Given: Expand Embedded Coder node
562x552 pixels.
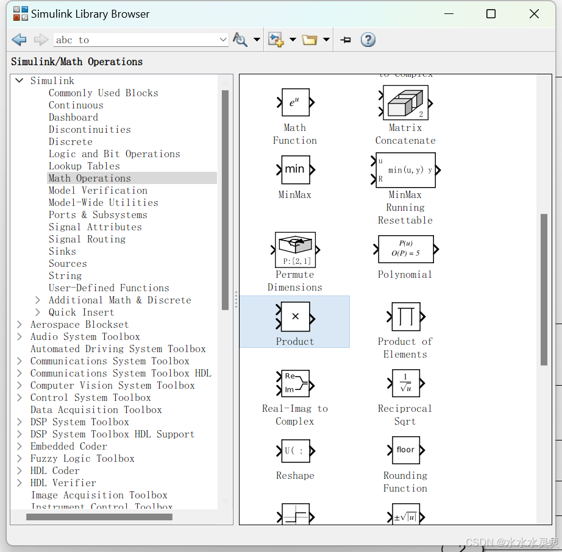Looking at the screenshot, I should click(x=20, y=446).
